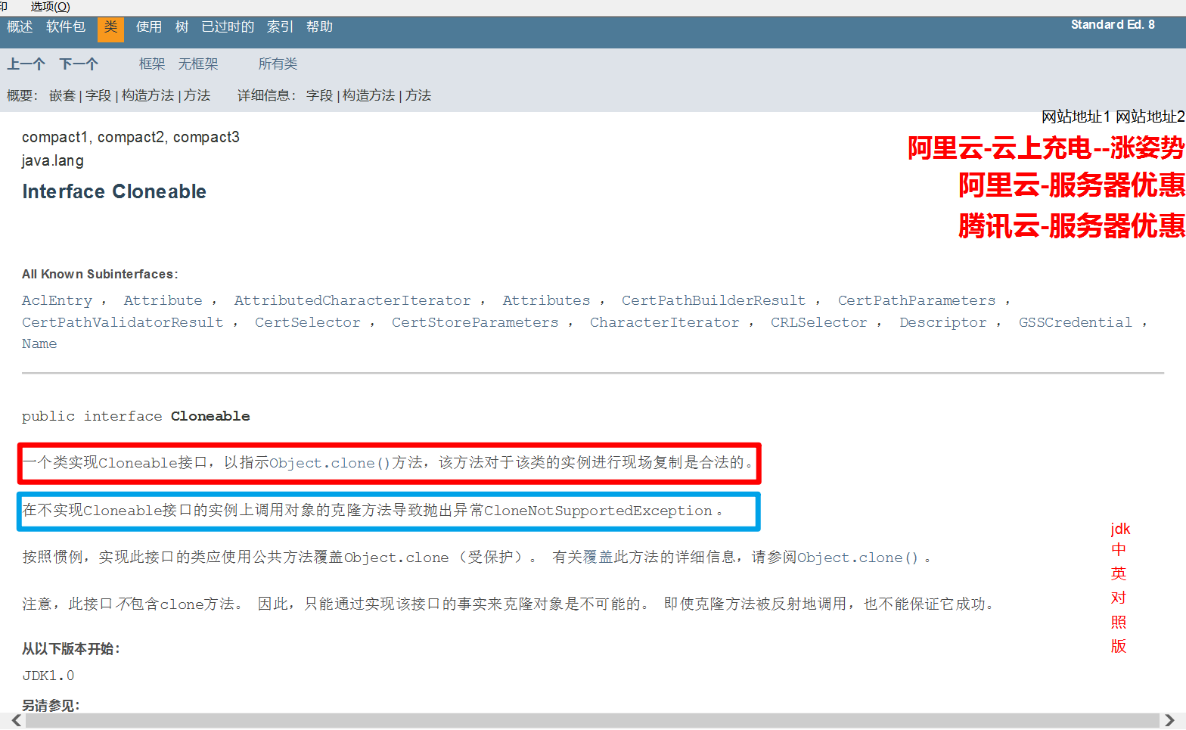
Task: Jump to 字段 in the 概要 summary row
Action: click(98, 95)
